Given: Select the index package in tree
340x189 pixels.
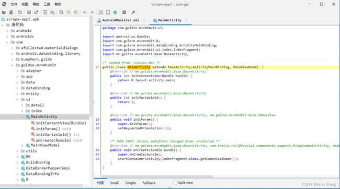Looking at the screenshot, I should point(37,111).
